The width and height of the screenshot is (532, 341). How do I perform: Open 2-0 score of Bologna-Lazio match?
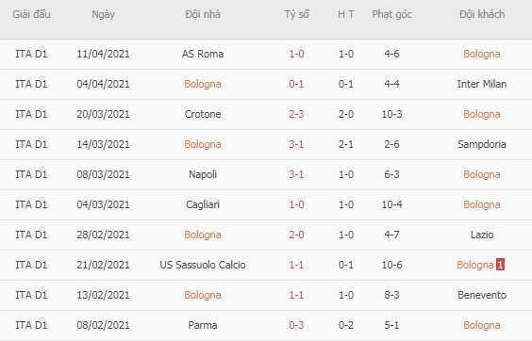tap(296, 235)
